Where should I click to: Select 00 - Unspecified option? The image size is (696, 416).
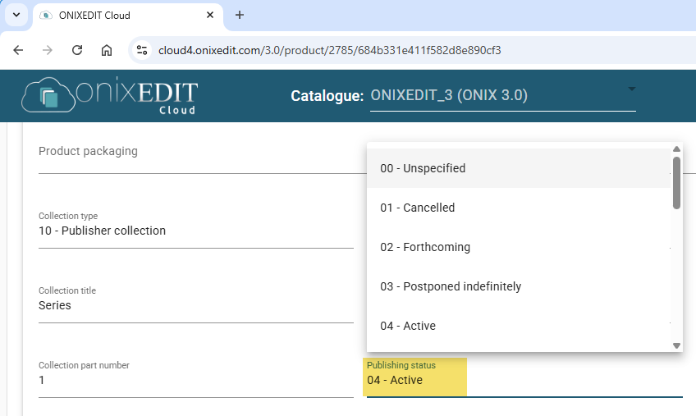(x=519, y=168)
